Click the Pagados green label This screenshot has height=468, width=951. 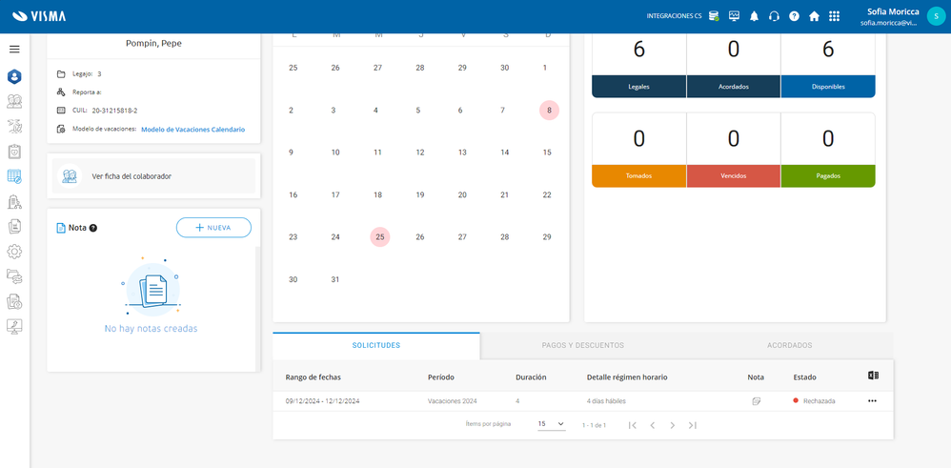point(828,176)
